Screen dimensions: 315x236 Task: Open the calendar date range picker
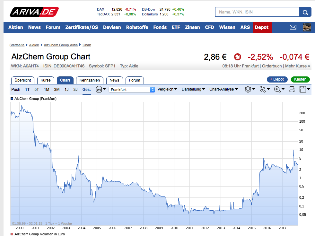(x=99, y=90)
